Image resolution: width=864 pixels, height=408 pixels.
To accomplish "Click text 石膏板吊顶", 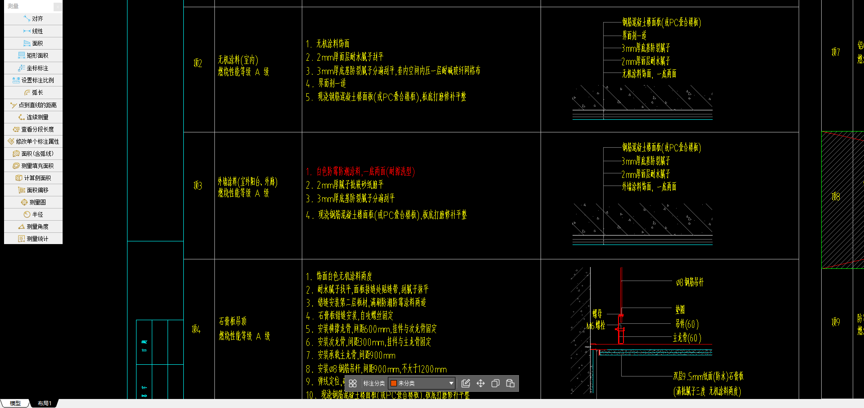I will tap(232, 321).
